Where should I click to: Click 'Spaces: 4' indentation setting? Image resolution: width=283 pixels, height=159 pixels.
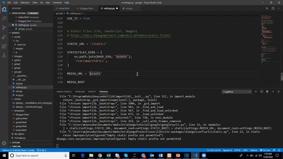click(x=227, y=150)
